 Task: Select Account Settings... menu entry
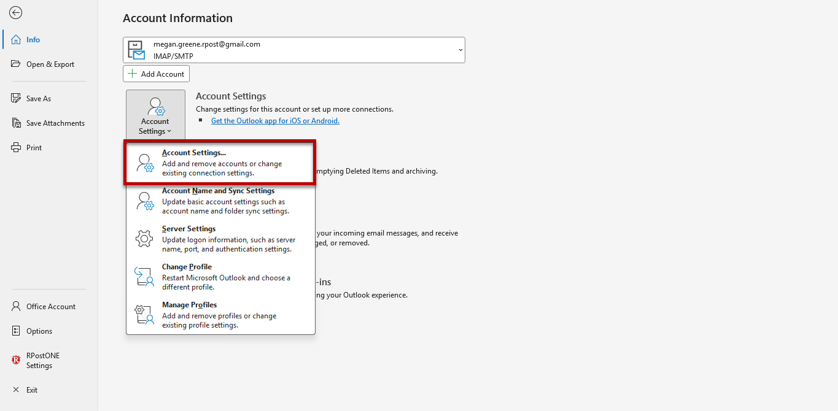(x=220, y=163)
